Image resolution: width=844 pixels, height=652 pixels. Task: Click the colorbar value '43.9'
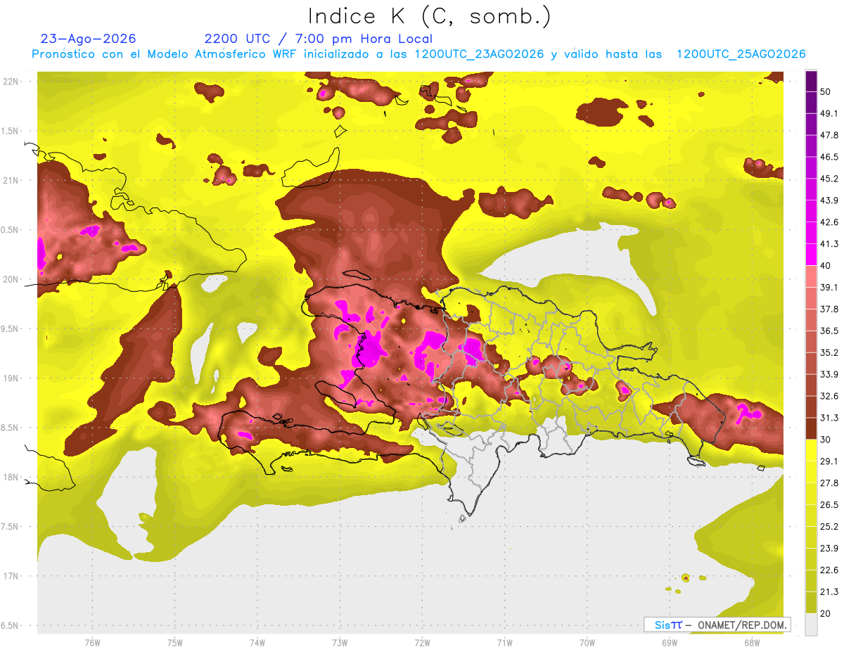click(829, 200)
